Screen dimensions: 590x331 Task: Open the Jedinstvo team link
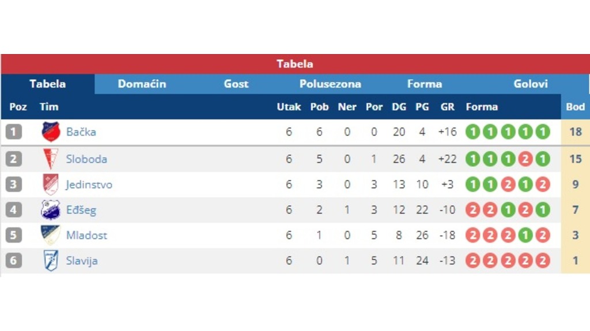89,184
